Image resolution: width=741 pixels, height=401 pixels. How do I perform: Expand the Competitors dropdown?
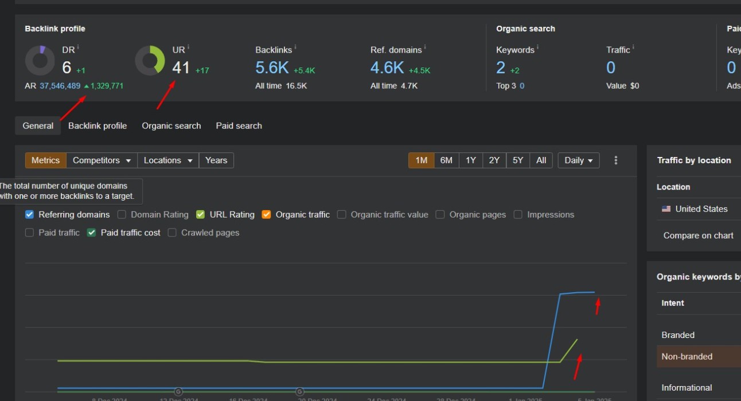point(102,160)
